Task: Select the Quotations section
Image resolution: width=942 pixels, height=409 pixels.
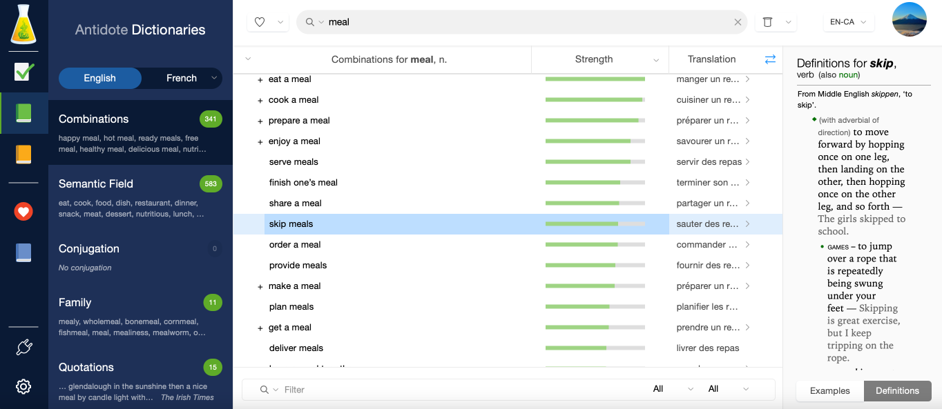Action: (x=86, y=367)
